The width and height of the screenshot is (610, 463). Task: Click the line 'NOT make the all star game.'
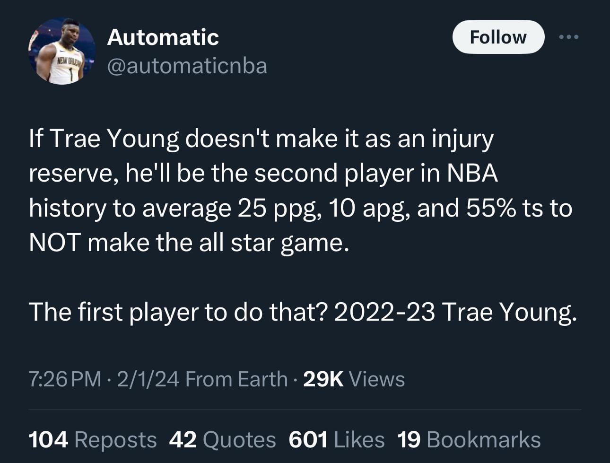189,243
